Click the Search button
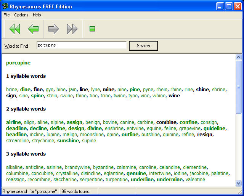This screenshot has width=244, height=196. coord(143,46)
